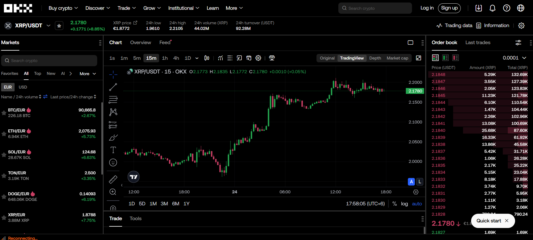Open order book filter settings icon
Image resolution: width=533 pixels, height=240 pixels.
point(518,42)
